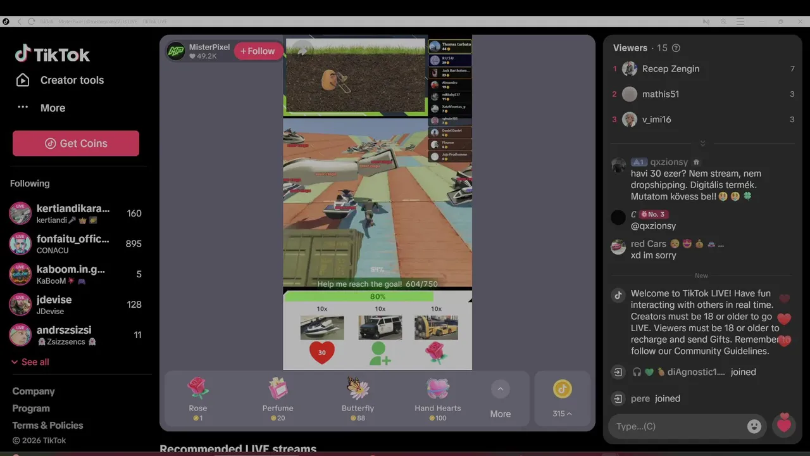Open MisterPixel's profile avatar
810x456 pixels.
tap(176, 51)
